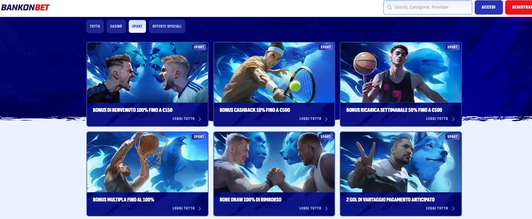Click LEGGI TUTTO under Bore Draw

[x=310, y=208]
